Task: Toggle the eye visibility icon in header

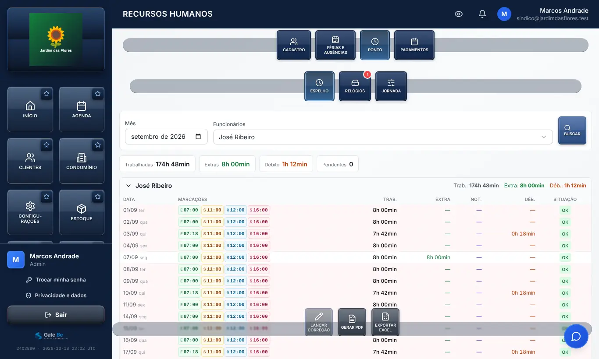Action: coord(459,14)
